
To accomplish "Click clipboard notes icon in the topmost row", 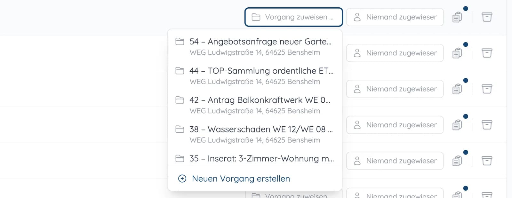I will pos(457,17).
